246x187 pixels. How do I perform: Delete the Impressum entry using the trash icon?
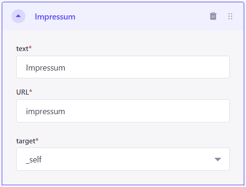(x=213, y=16)
